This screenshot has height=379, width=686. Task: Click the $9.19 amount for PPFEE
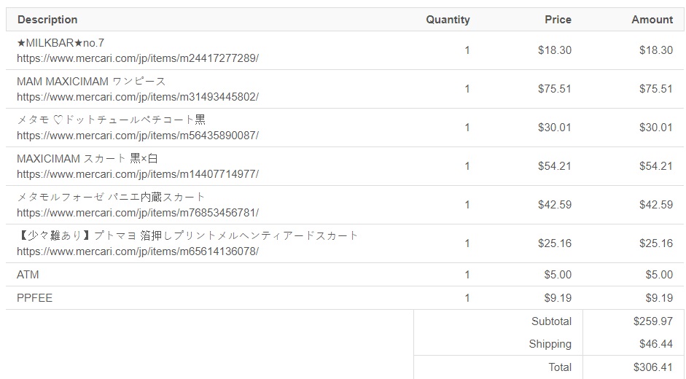659,298
